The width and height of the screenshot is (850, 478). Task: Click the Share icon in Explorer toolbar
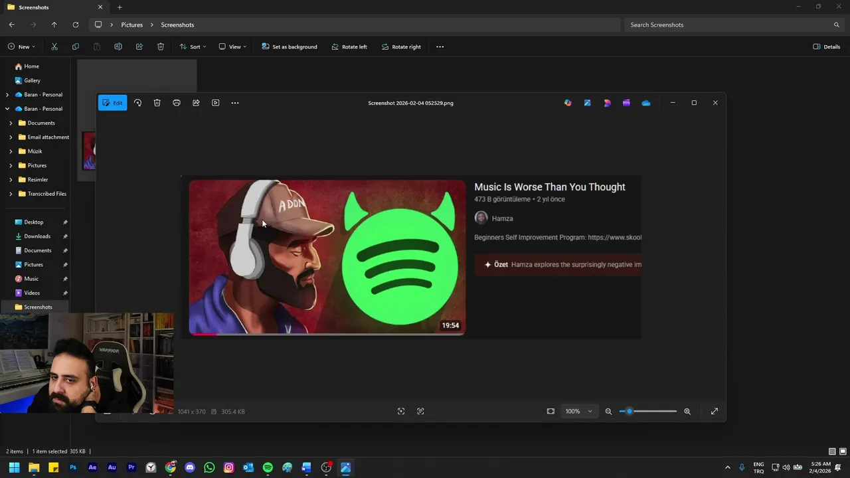click(x=139, y=47)
